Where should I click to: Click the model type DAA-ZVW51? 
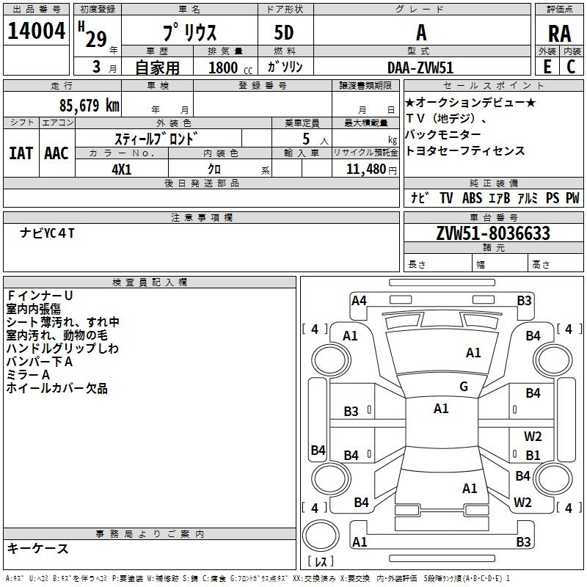click(420, 68)
